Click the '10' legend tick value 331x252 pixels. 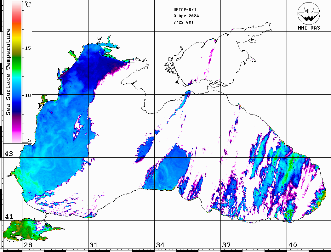tap(28, 96)
